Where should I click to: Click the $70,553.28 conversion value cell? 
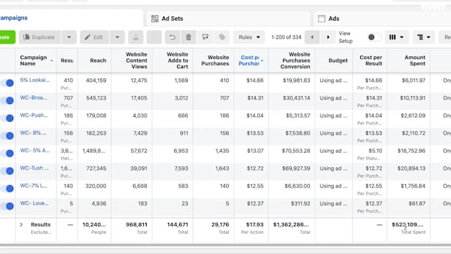[x=296, y=151]
